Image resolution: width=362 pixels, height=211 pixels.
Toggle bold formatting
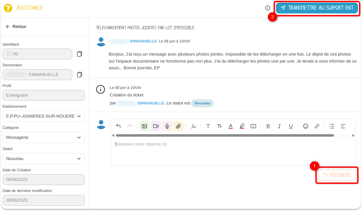pos(268,126)
